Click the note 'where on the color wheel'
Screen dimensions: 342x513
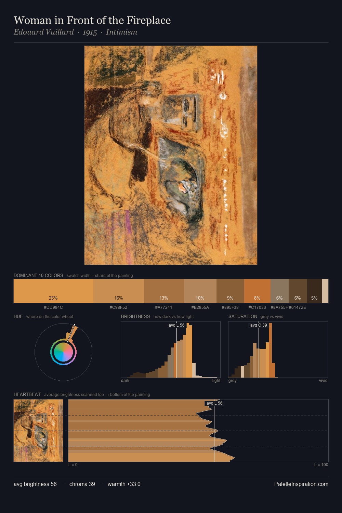(x=50, y=317)
